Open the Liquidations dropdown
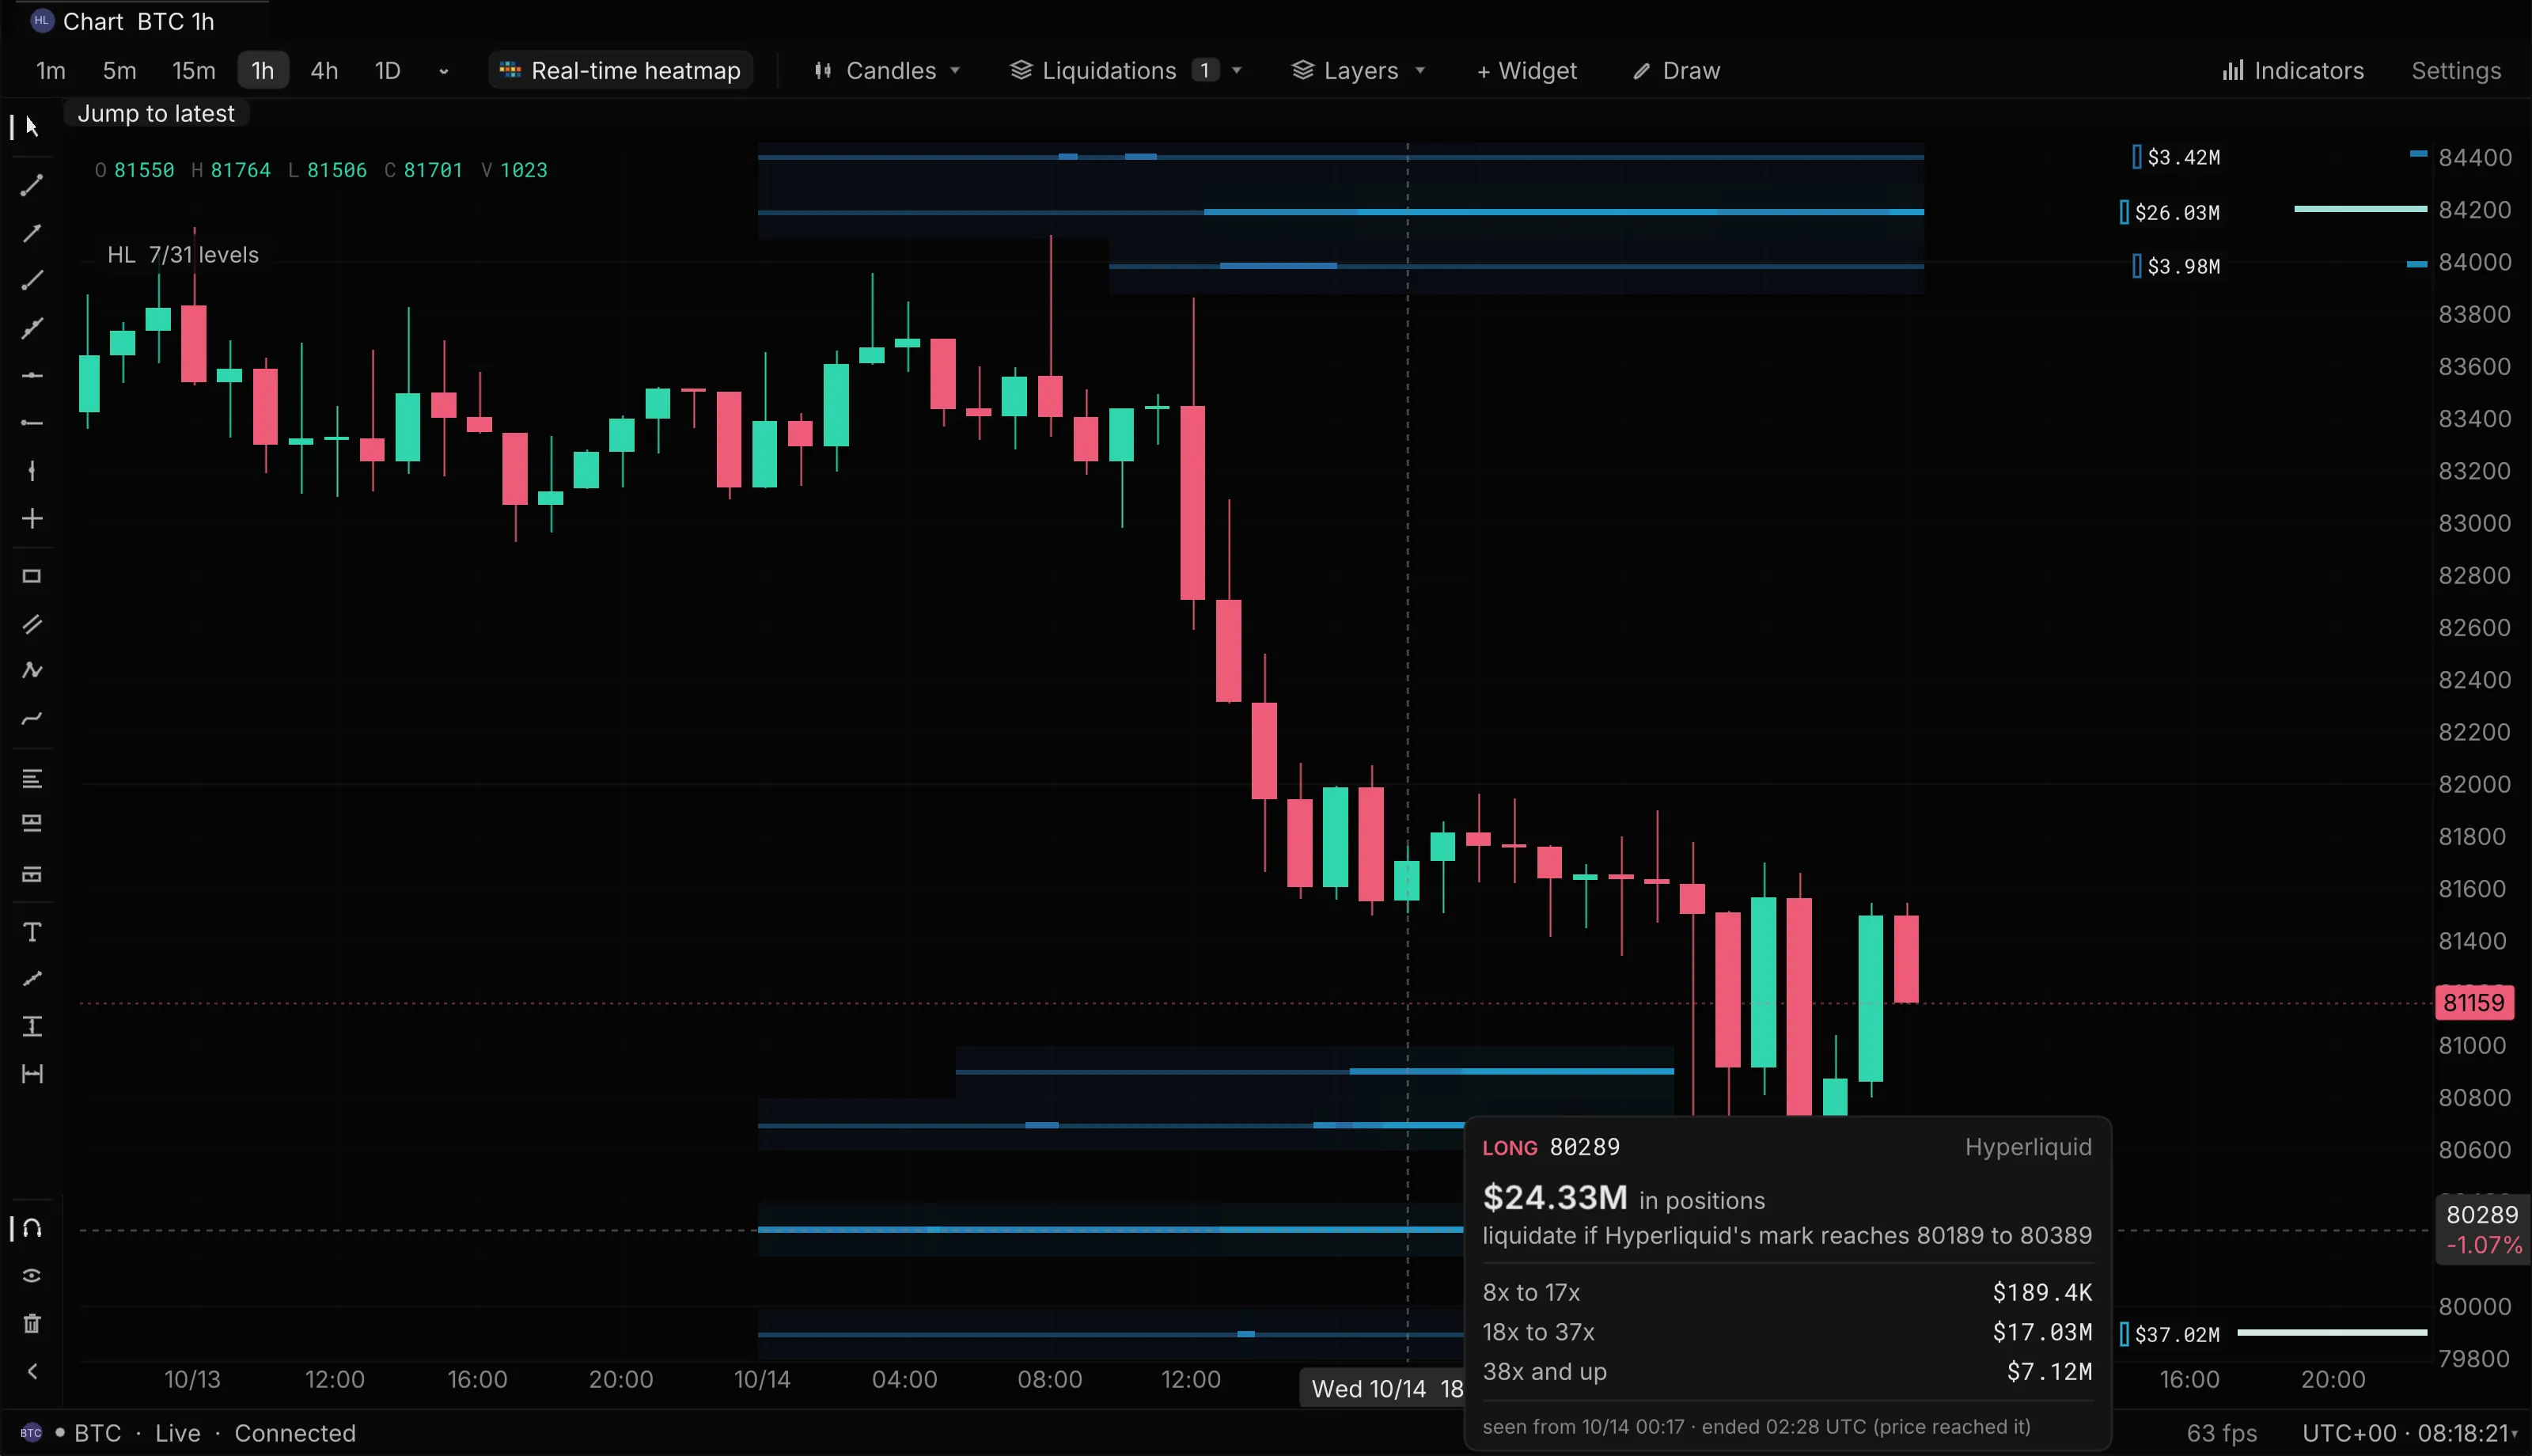Image resolution: width=2532 pixels, height=1456 pixels. tap(1126, 70)
